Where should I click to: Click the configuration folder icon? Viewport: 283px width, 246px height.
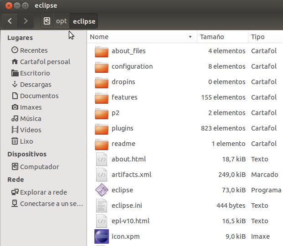pos(102,67)
